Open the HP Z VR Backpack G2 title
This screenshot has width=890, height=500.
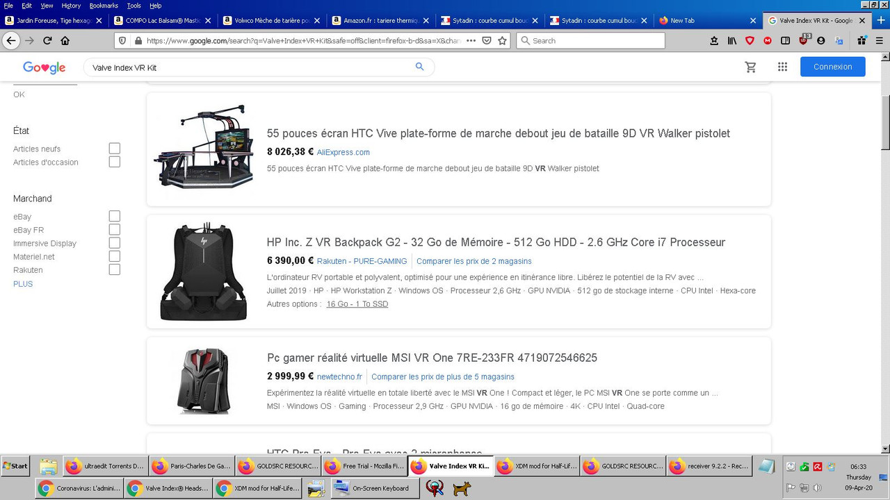coord(496,242)
